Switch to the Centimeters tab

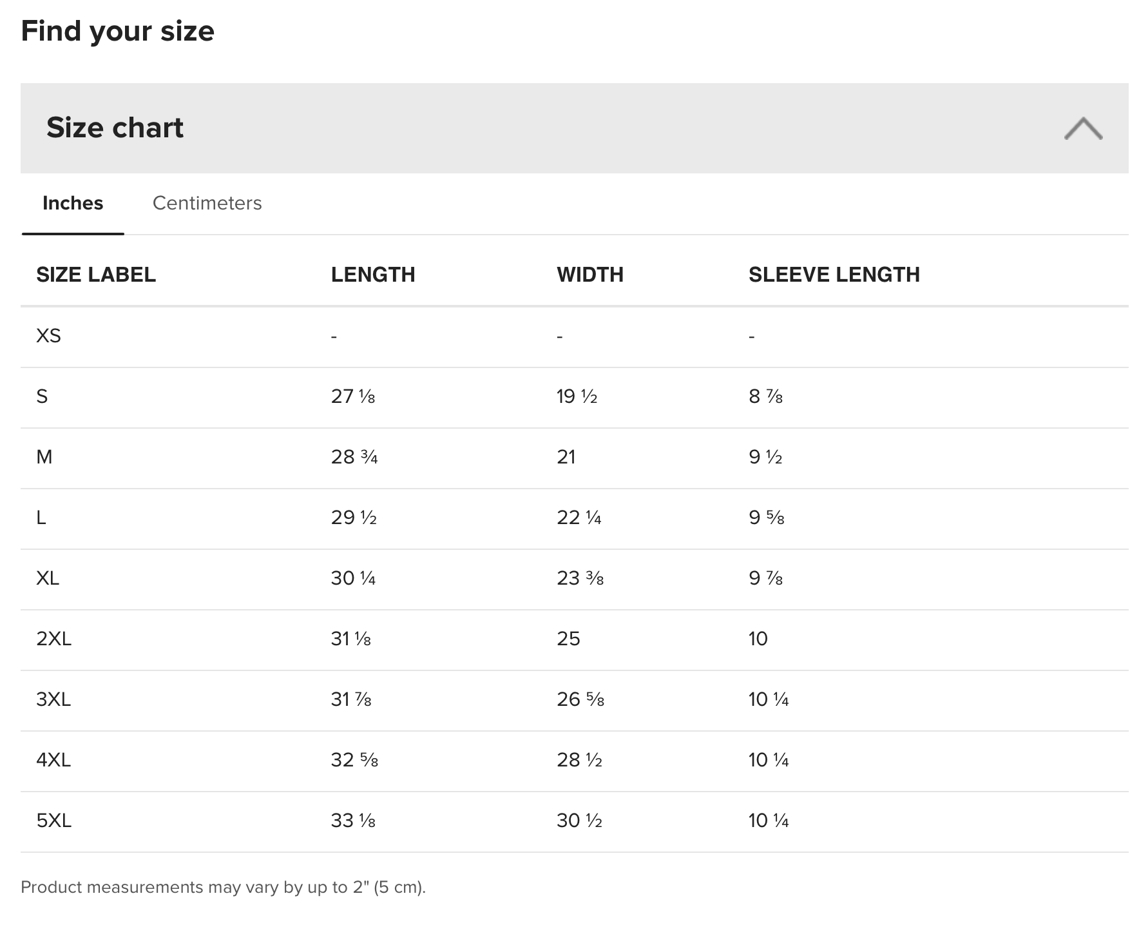pyautogui.click(x=207, y=203)
